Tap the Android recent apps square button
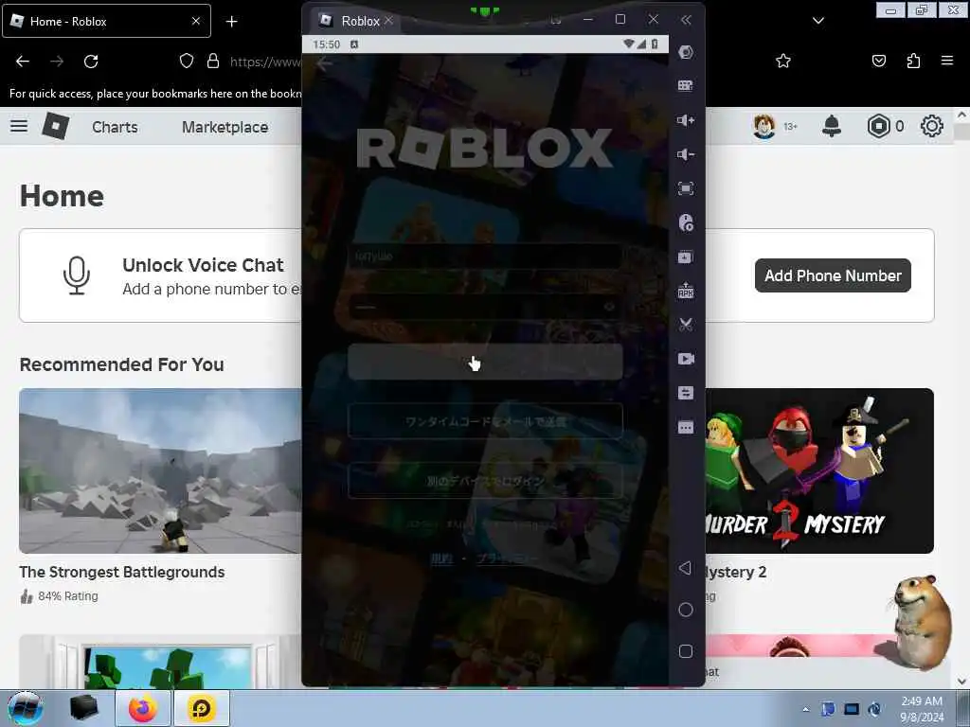The image size is (970, 727). (x=686, y=651)
